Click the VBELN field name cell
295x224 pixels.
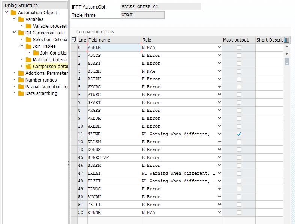[x=114, y=47]
